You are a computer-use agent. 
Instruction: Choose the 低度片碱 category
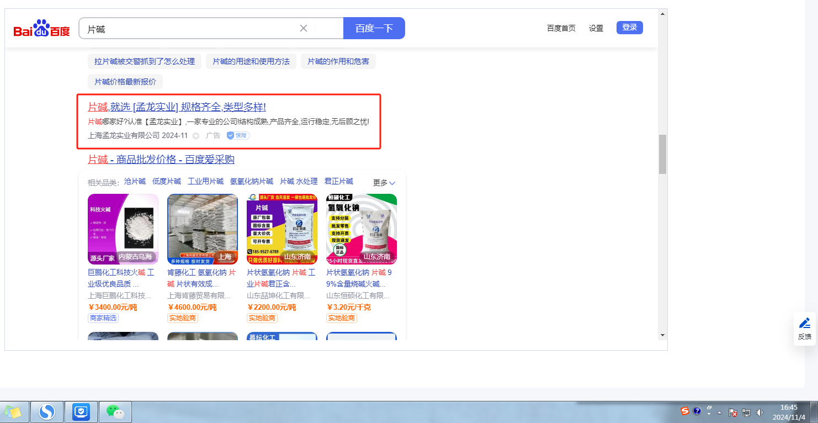click(167, 181)
